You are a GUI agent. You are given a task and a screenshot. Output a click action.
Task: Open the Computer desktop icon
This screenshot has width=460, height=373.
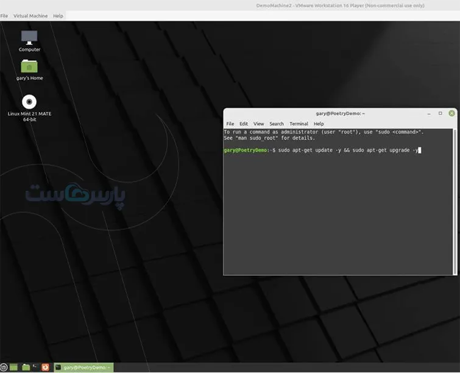[x=29, y=41]
